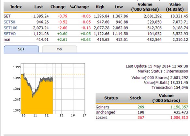The width and height of the screenshot is (190, 136).
Task: Click mai change value +2.61
Action: tap(62, 40)
